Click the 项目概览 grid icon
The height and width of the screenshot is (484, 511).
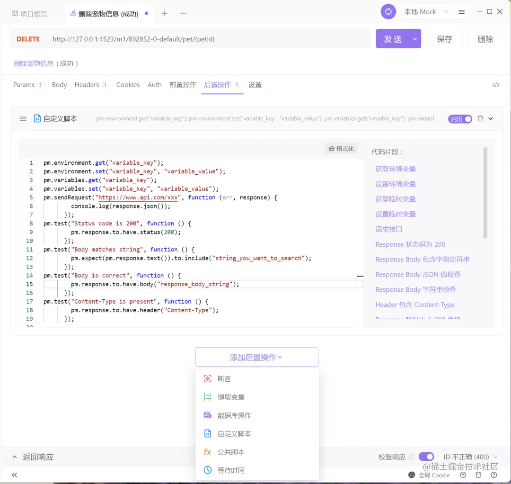[15, 13]
